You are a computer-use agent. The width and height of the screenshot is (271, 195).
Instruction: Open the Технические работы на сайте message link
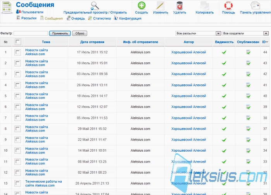click(x=43, y=183)
